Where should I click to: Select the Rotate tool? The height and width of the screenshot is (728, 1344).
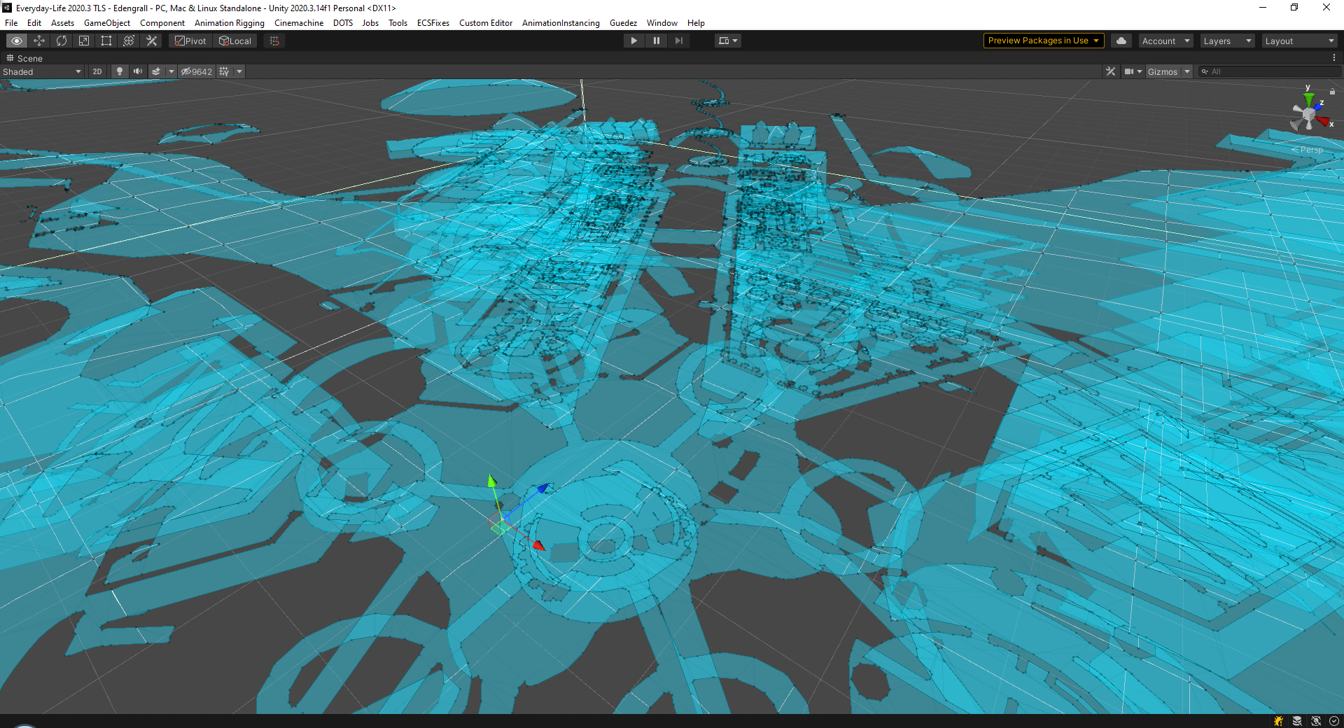62,41
